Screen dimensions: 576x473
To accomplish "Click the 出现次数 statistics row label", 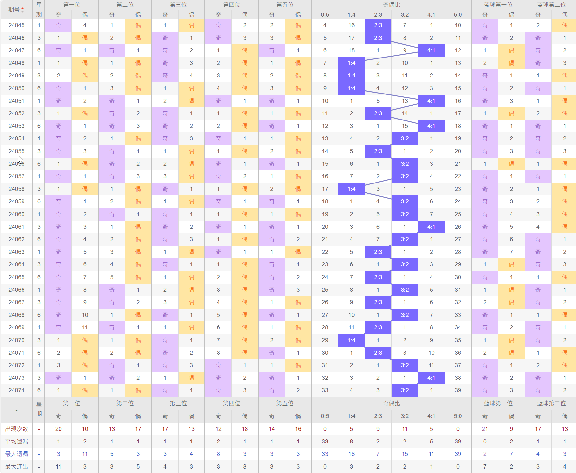I will [16, 429].
